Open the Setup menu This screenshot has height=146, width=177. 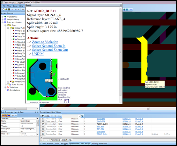(15, 6)
